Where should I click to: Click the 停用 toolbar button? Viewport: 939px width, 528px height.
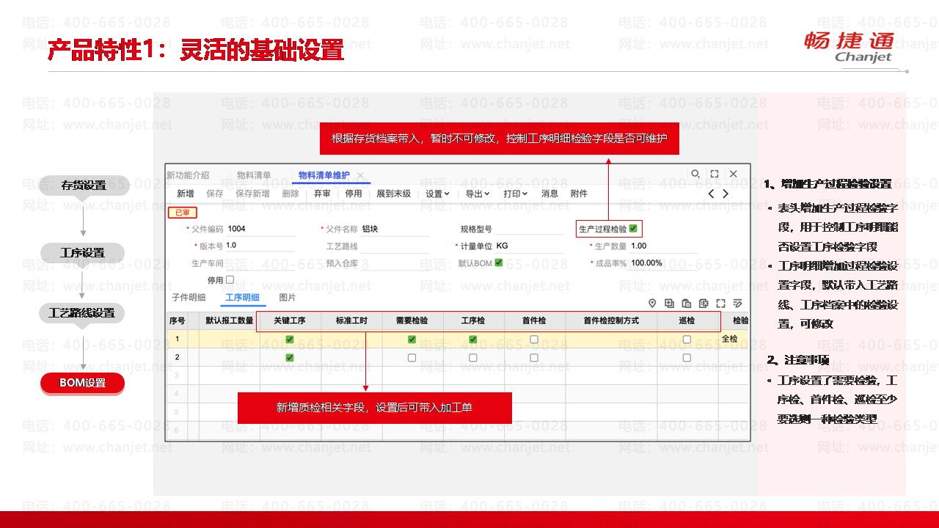point(354,194)
